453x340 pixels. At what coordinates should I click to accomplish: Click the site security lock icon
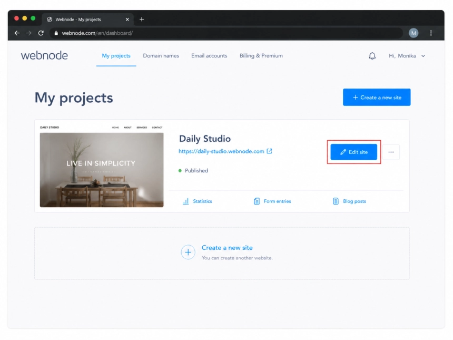(56, 33)
